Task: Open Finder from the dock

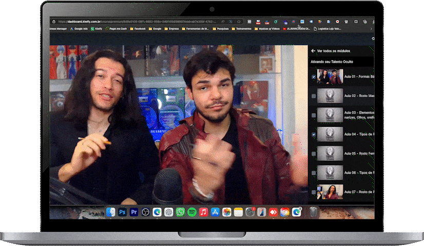Action: [110, 212]
